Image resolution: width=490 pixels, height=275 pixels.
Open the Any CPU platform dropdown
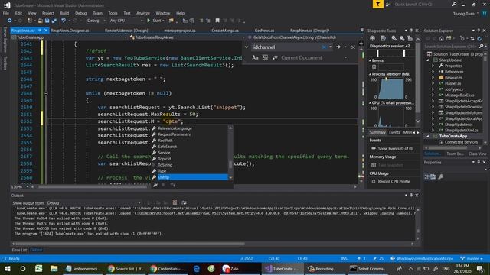click(141, 21)
